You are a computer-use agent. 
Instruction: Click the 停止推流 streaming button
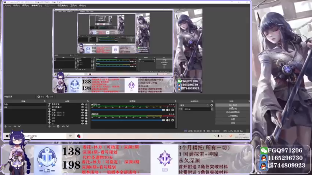[x=232, y=105]
